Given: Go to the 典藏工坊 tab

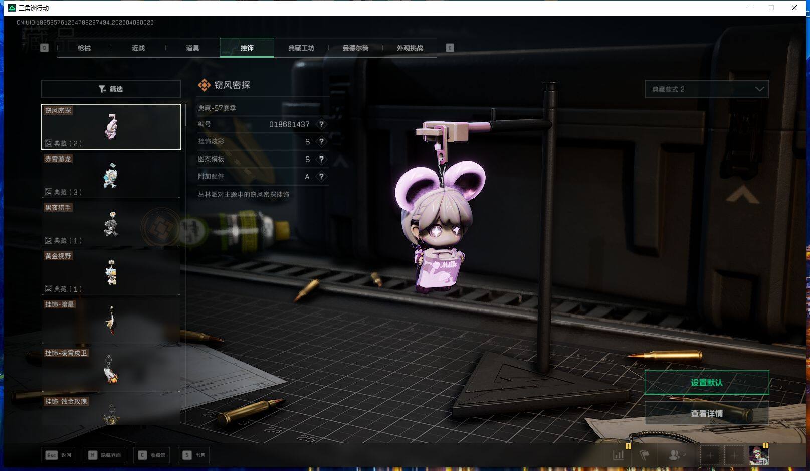Looking at the screenshot, I should click(x=301, y=48).
